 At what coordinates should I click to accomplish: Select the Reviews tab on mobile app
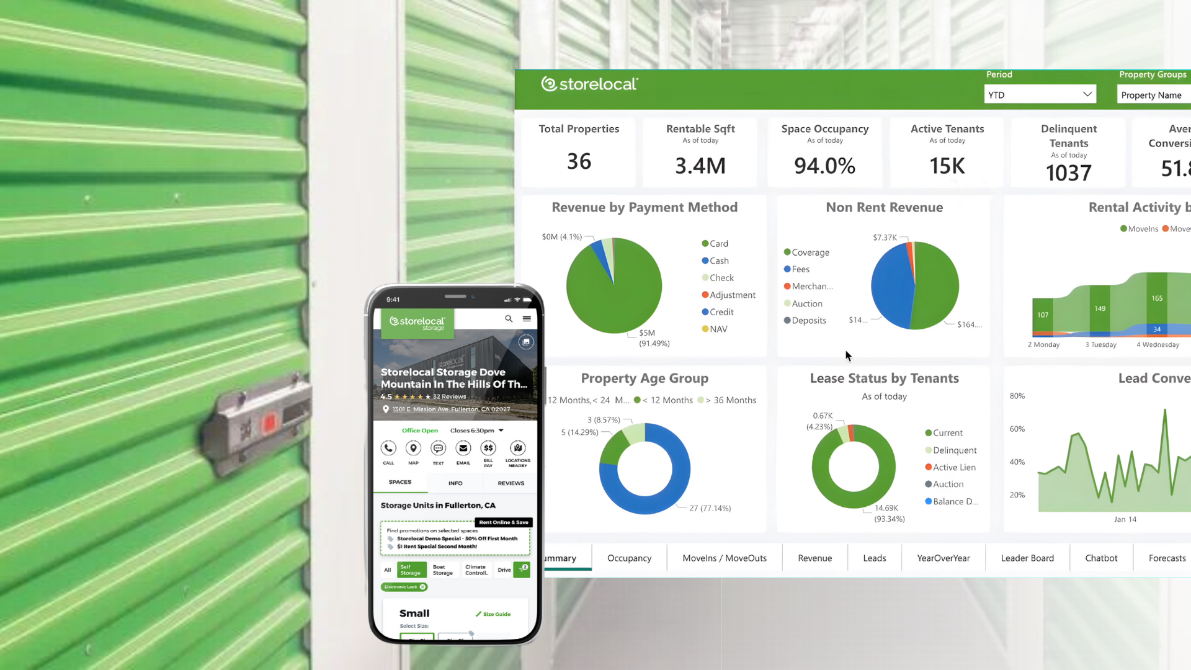click(x=511, y=482)
